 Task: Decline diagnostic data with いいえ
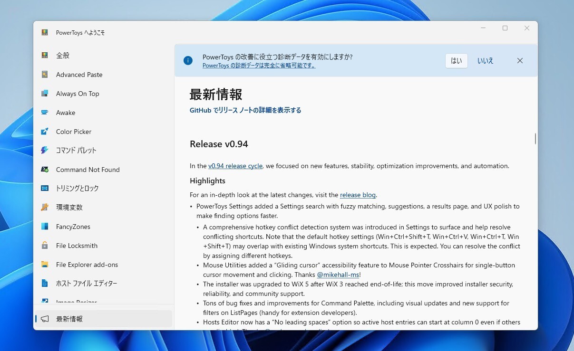[486, 61]
